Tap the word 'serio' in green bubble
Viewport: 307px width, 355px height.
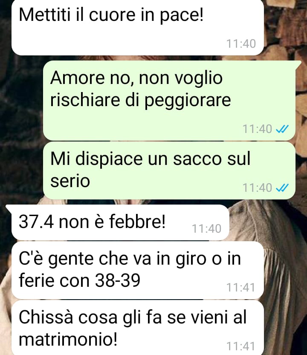click(70, 181)
